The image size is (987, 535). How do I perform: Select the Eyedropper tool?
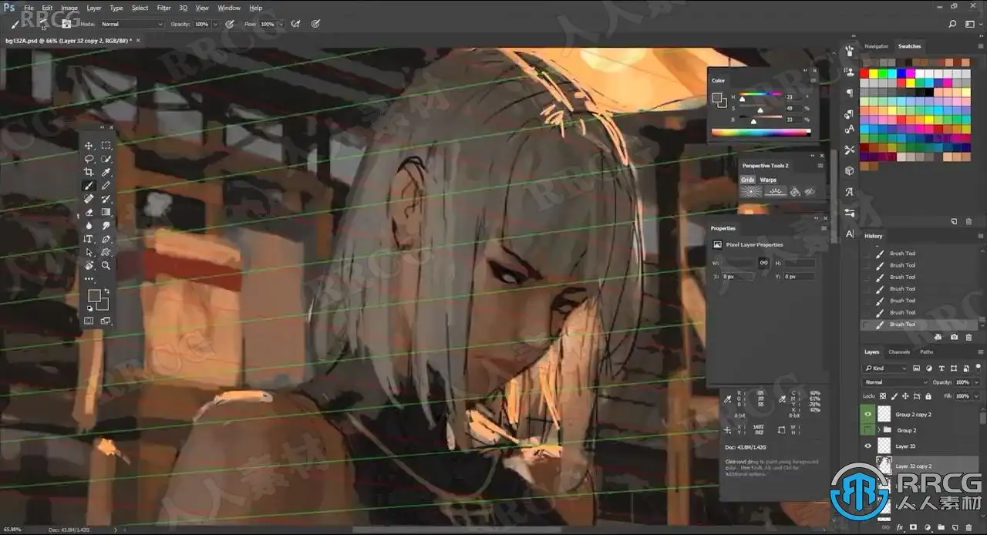click(106, 172)
